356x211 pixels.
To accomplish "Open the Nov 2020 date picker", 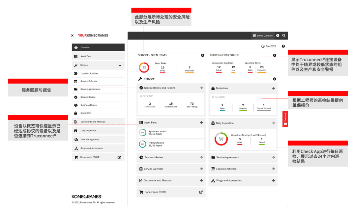I will tap(269, 46).
